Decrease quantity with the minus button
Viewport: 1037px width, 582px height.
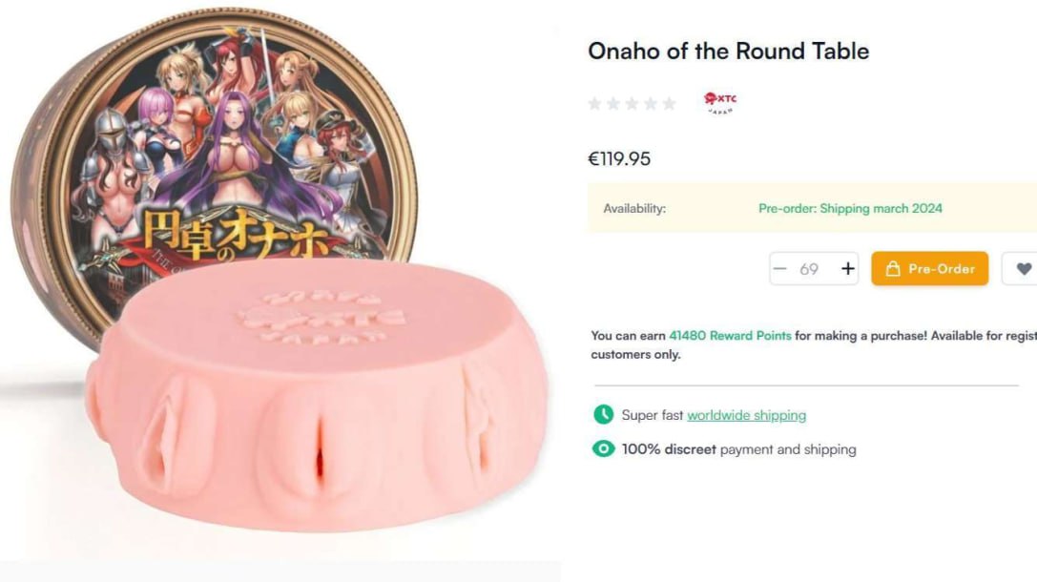point(780,269)
